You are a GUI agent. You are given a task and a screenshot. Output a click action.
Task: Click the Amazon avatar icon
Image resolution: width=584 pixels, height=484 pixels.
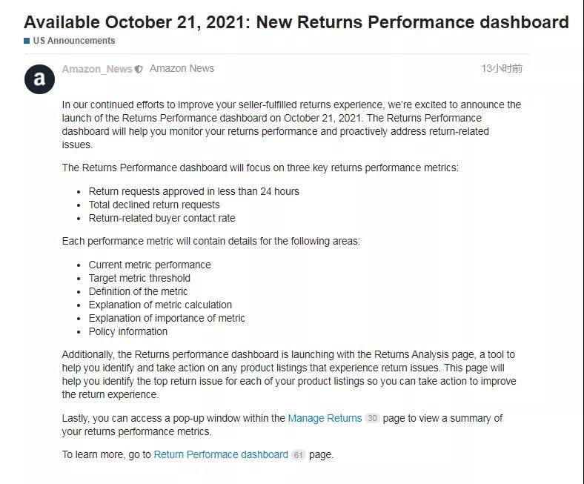39,79
